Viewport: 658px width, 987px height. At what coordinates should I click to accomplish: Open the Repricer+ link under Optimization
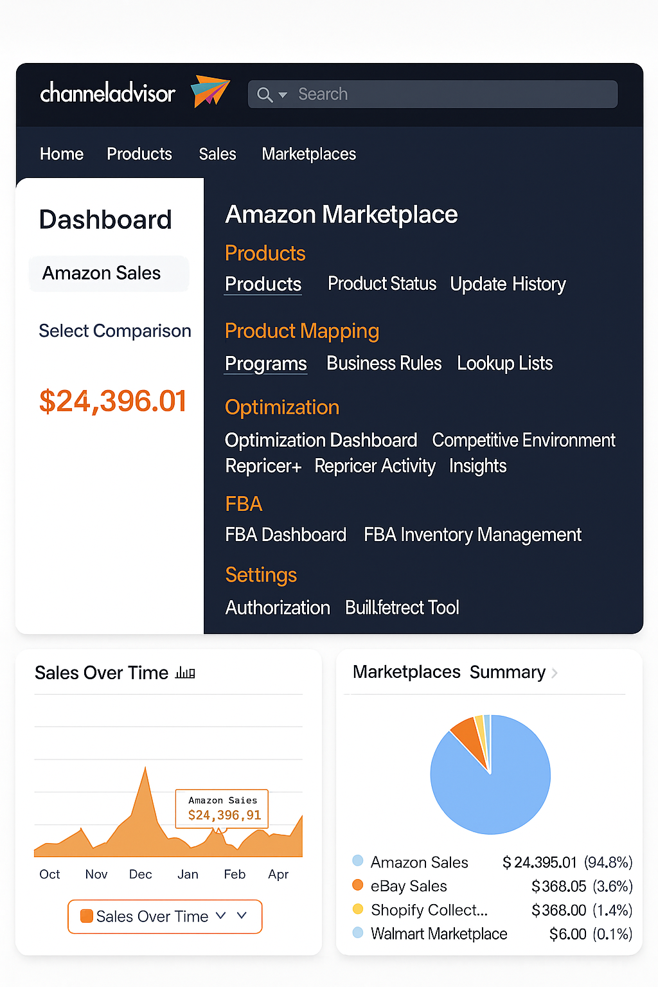(263, 467)
